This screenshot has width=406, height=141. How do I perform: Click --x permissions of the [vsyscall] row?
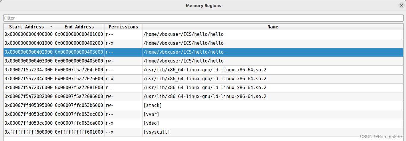coord(110,132)
